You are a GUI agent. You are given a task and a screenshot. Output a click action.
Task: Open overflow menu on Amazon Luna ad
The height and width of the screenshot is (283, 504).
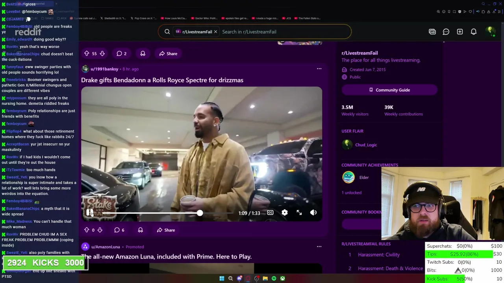(319, 247)
